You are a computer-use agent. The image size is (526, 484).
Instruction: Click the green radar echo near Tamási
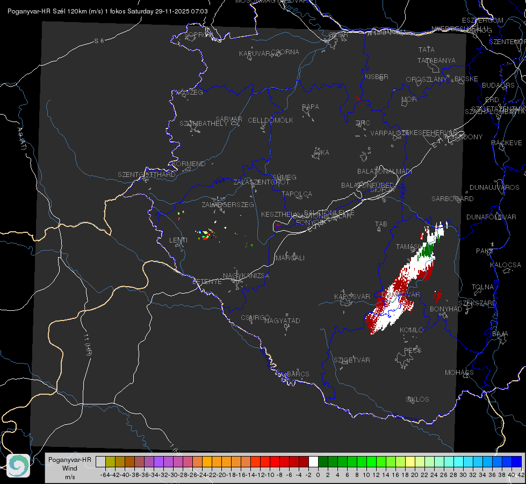[x=428, y=250]
